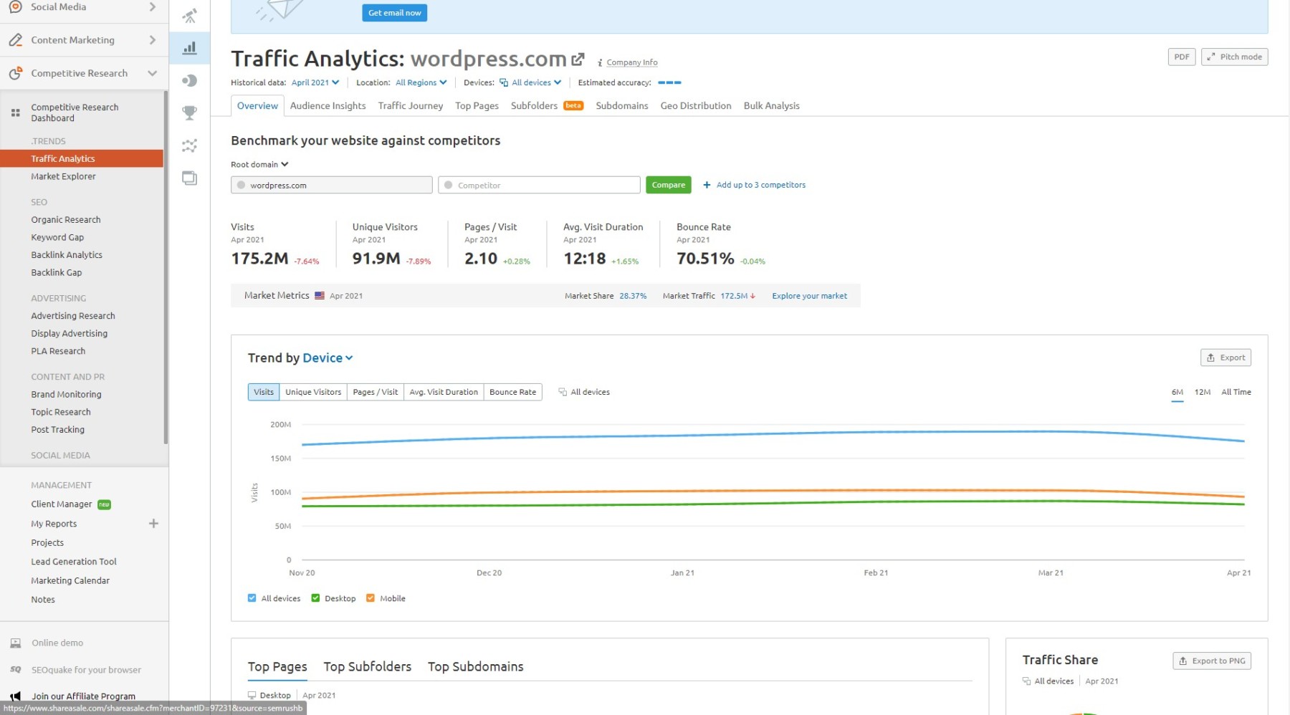Image resolution: width=1290 pixels, height=715 pixels.
Task: Click the PDF button
Action: pyautogui.click(x=1182, y=57)
